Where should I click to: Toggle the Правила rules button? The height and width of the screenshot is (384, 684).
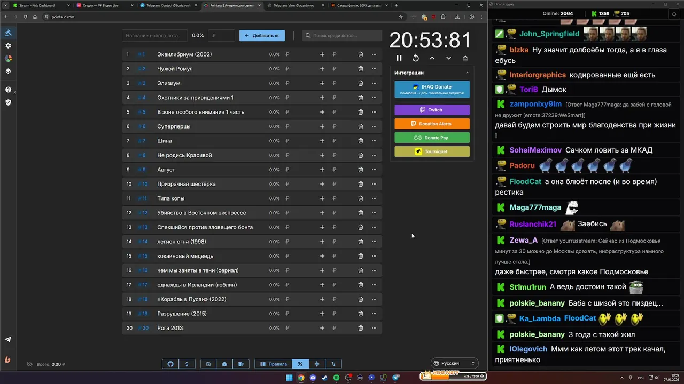click(x=274, y=364)
